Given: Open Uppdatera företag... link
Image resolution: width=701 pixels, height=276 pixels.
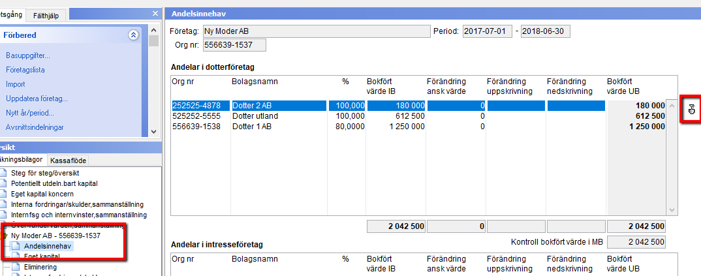Looking at the screenshot, I should point(37,99).
